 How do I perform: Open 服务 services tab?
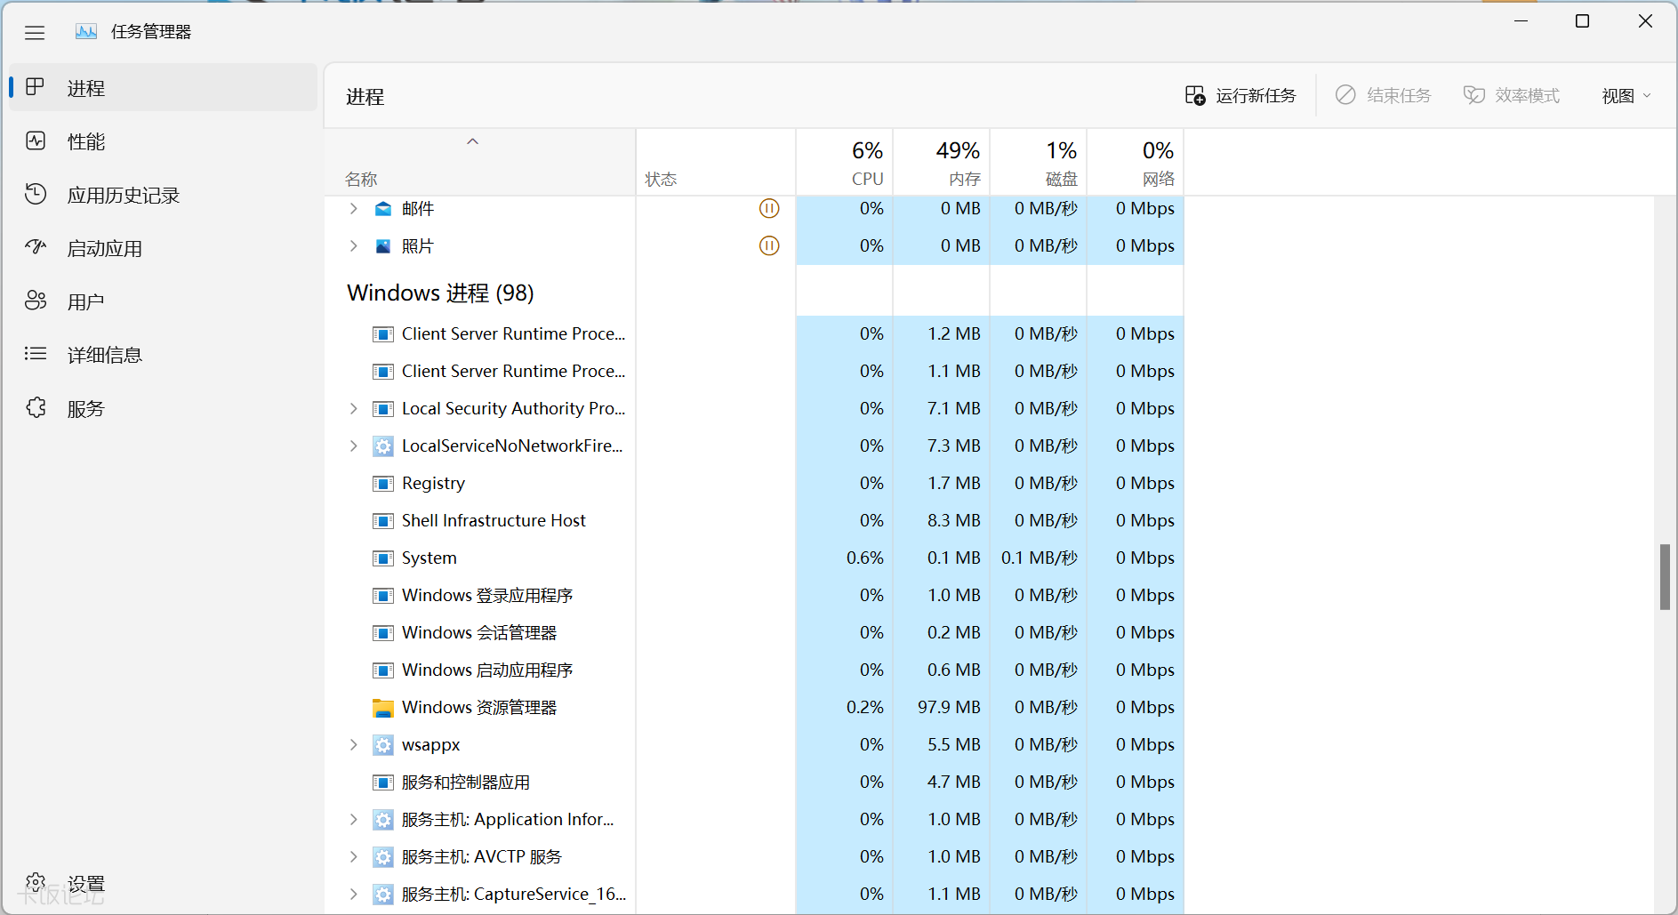tap(164, 408)
